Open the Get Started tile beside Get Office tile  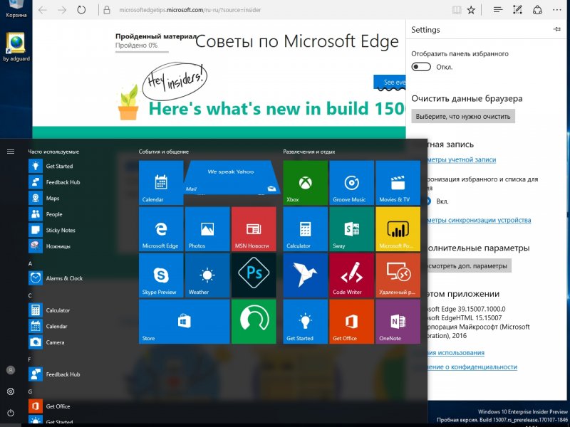(x=306, y=322)
